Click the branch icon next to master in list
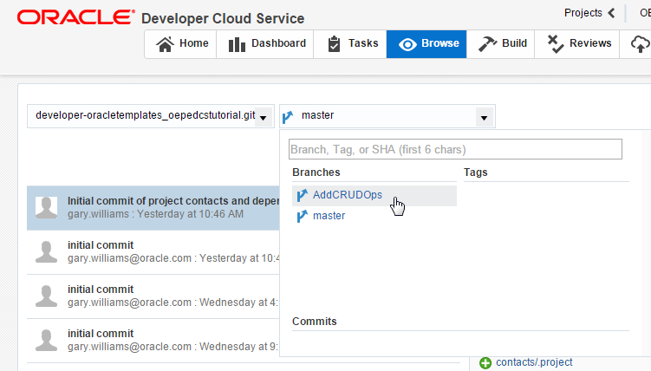This screenshot has height=371, width=651. coord(302,216)
